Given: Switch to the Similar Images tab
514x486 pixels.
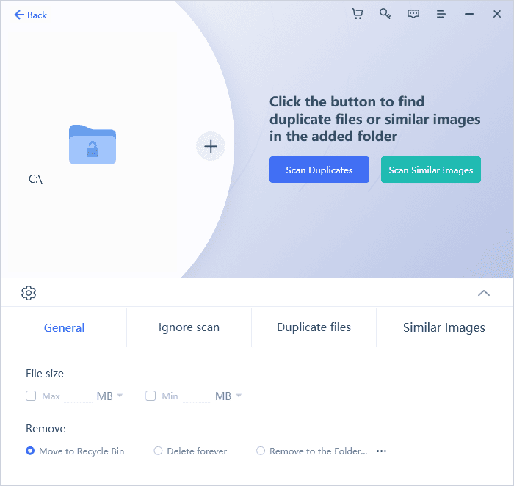Looking at the screenshot, I should [x=444, y=327].
